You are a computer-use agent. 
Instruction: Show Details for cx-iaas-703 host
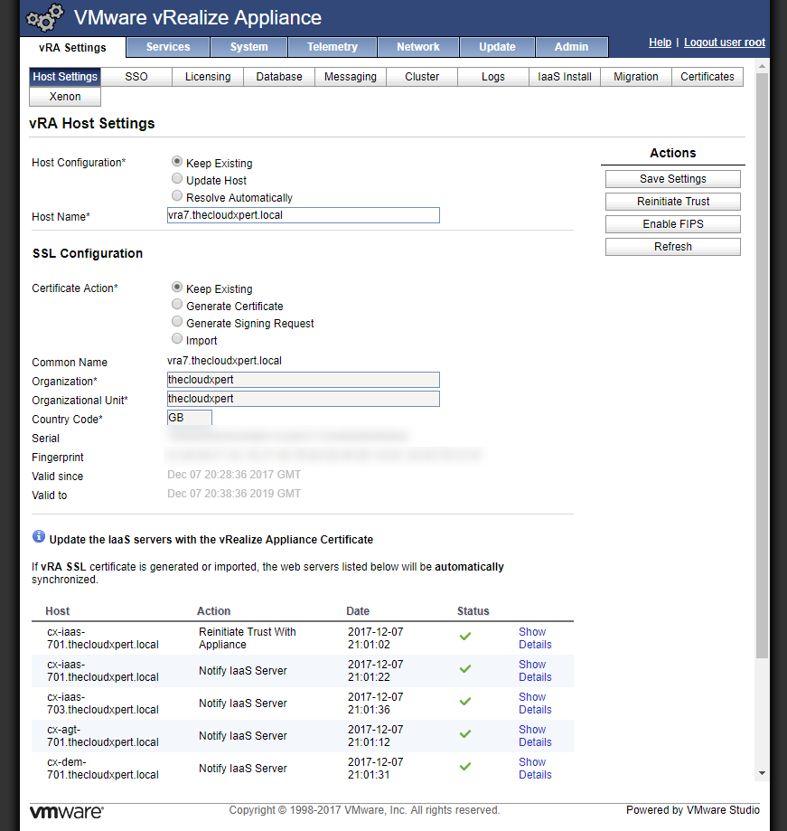point(534,704)
